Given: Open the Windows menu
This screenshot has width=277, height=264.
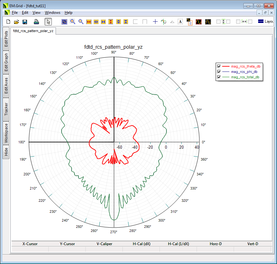Looking at the screenshot, I should (52, 13).
